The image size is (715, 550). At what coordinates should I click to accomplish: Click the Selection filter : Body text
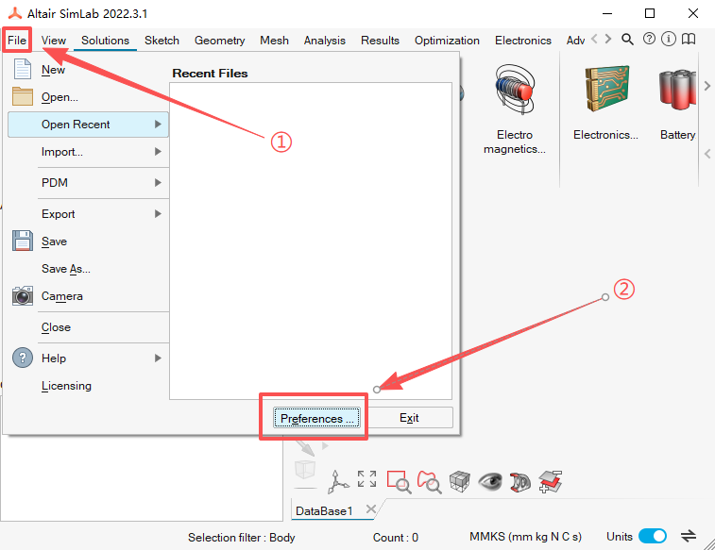point(241,538)
